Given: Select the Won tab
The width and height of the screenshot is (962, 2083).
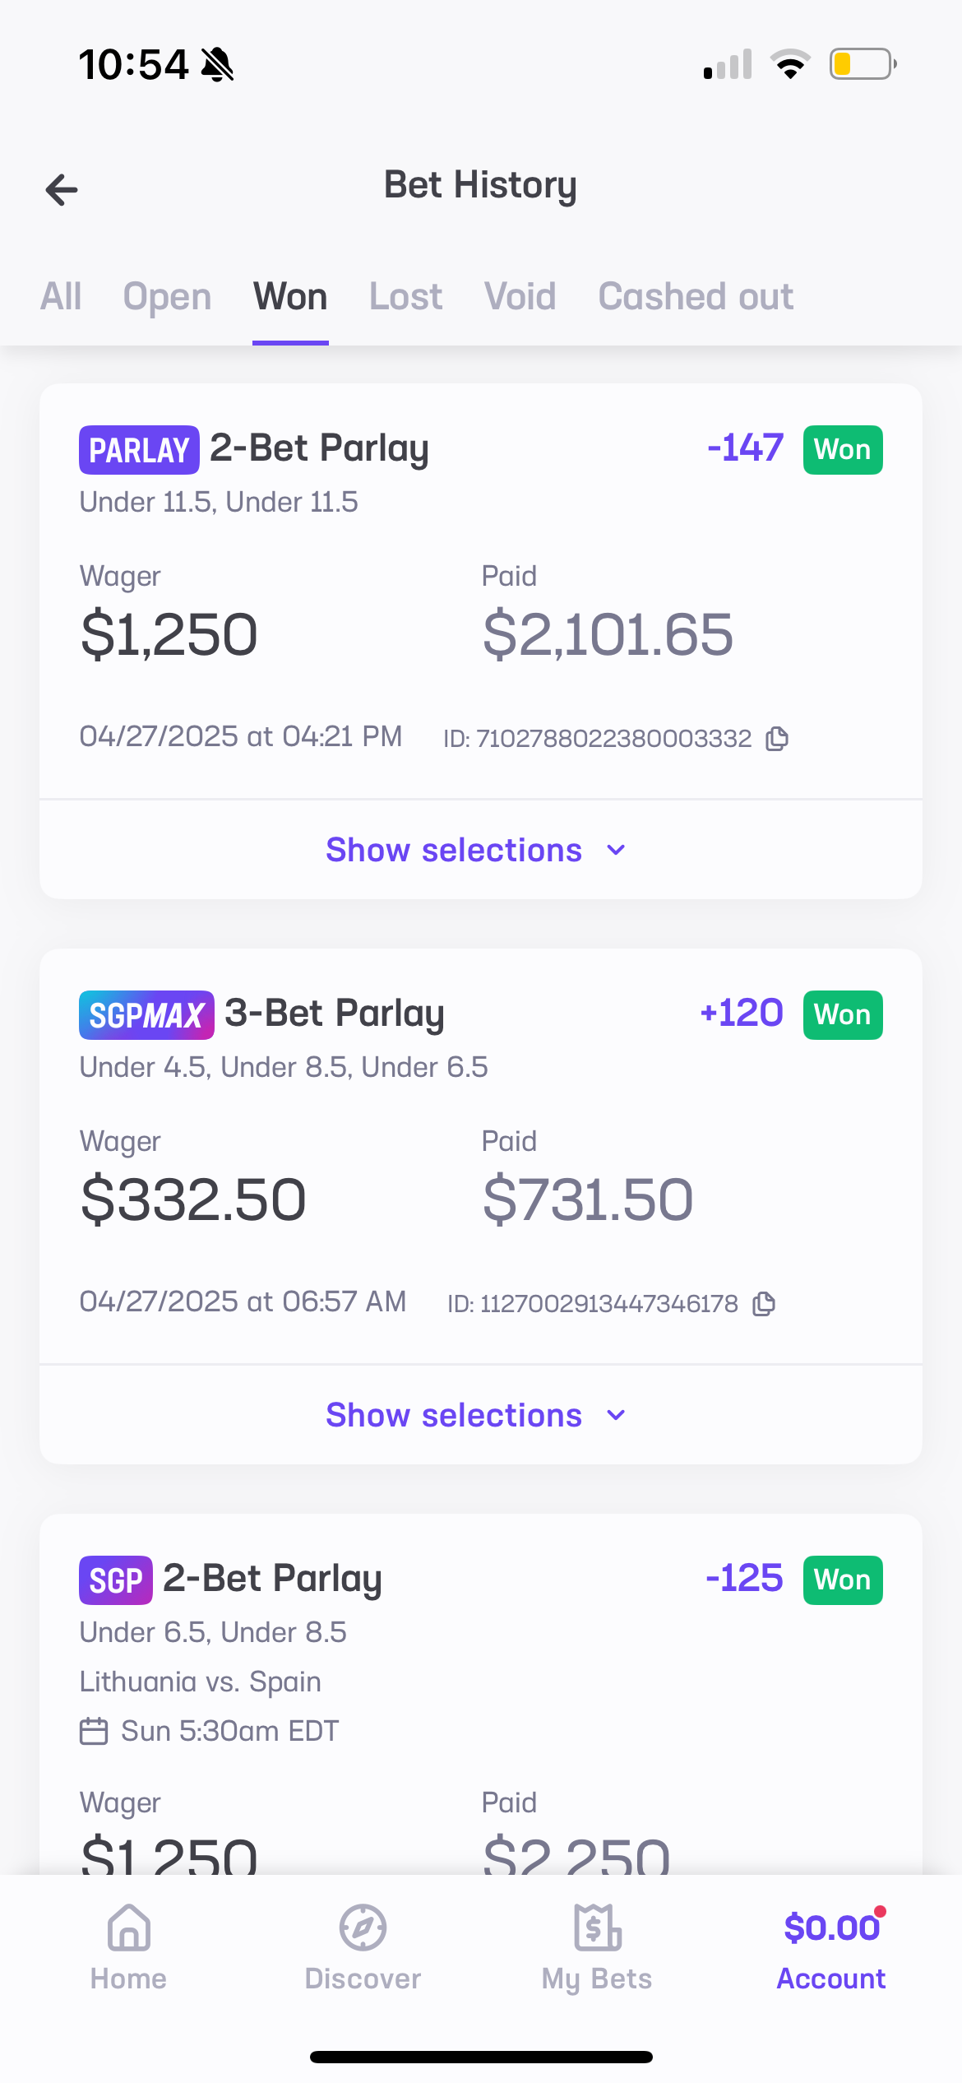Looking at the screenshot, I should [x=290, y=297].
